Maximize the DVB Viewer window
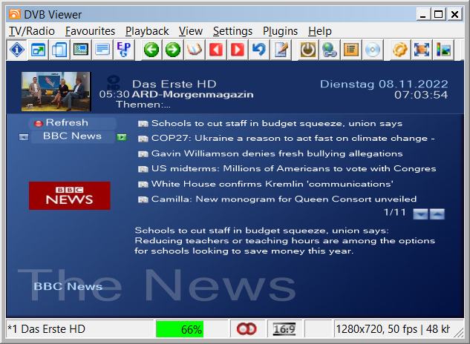This screenshot has width=470, height=344. click(x=438, y=14)
